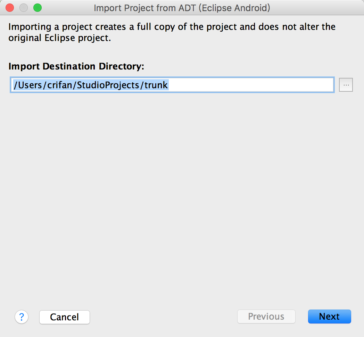Image resolution: width=364 pixels, height=337 pixels.
Task: Click the browse ellipsis button beside path
Action: click(346, 85)
